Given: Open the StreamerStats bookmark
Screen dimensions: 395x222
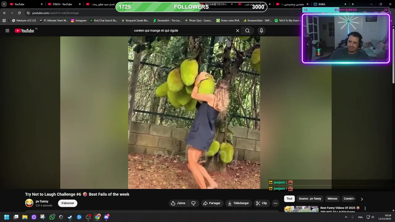Looking at the screenshot, I should tap(257, 21).
